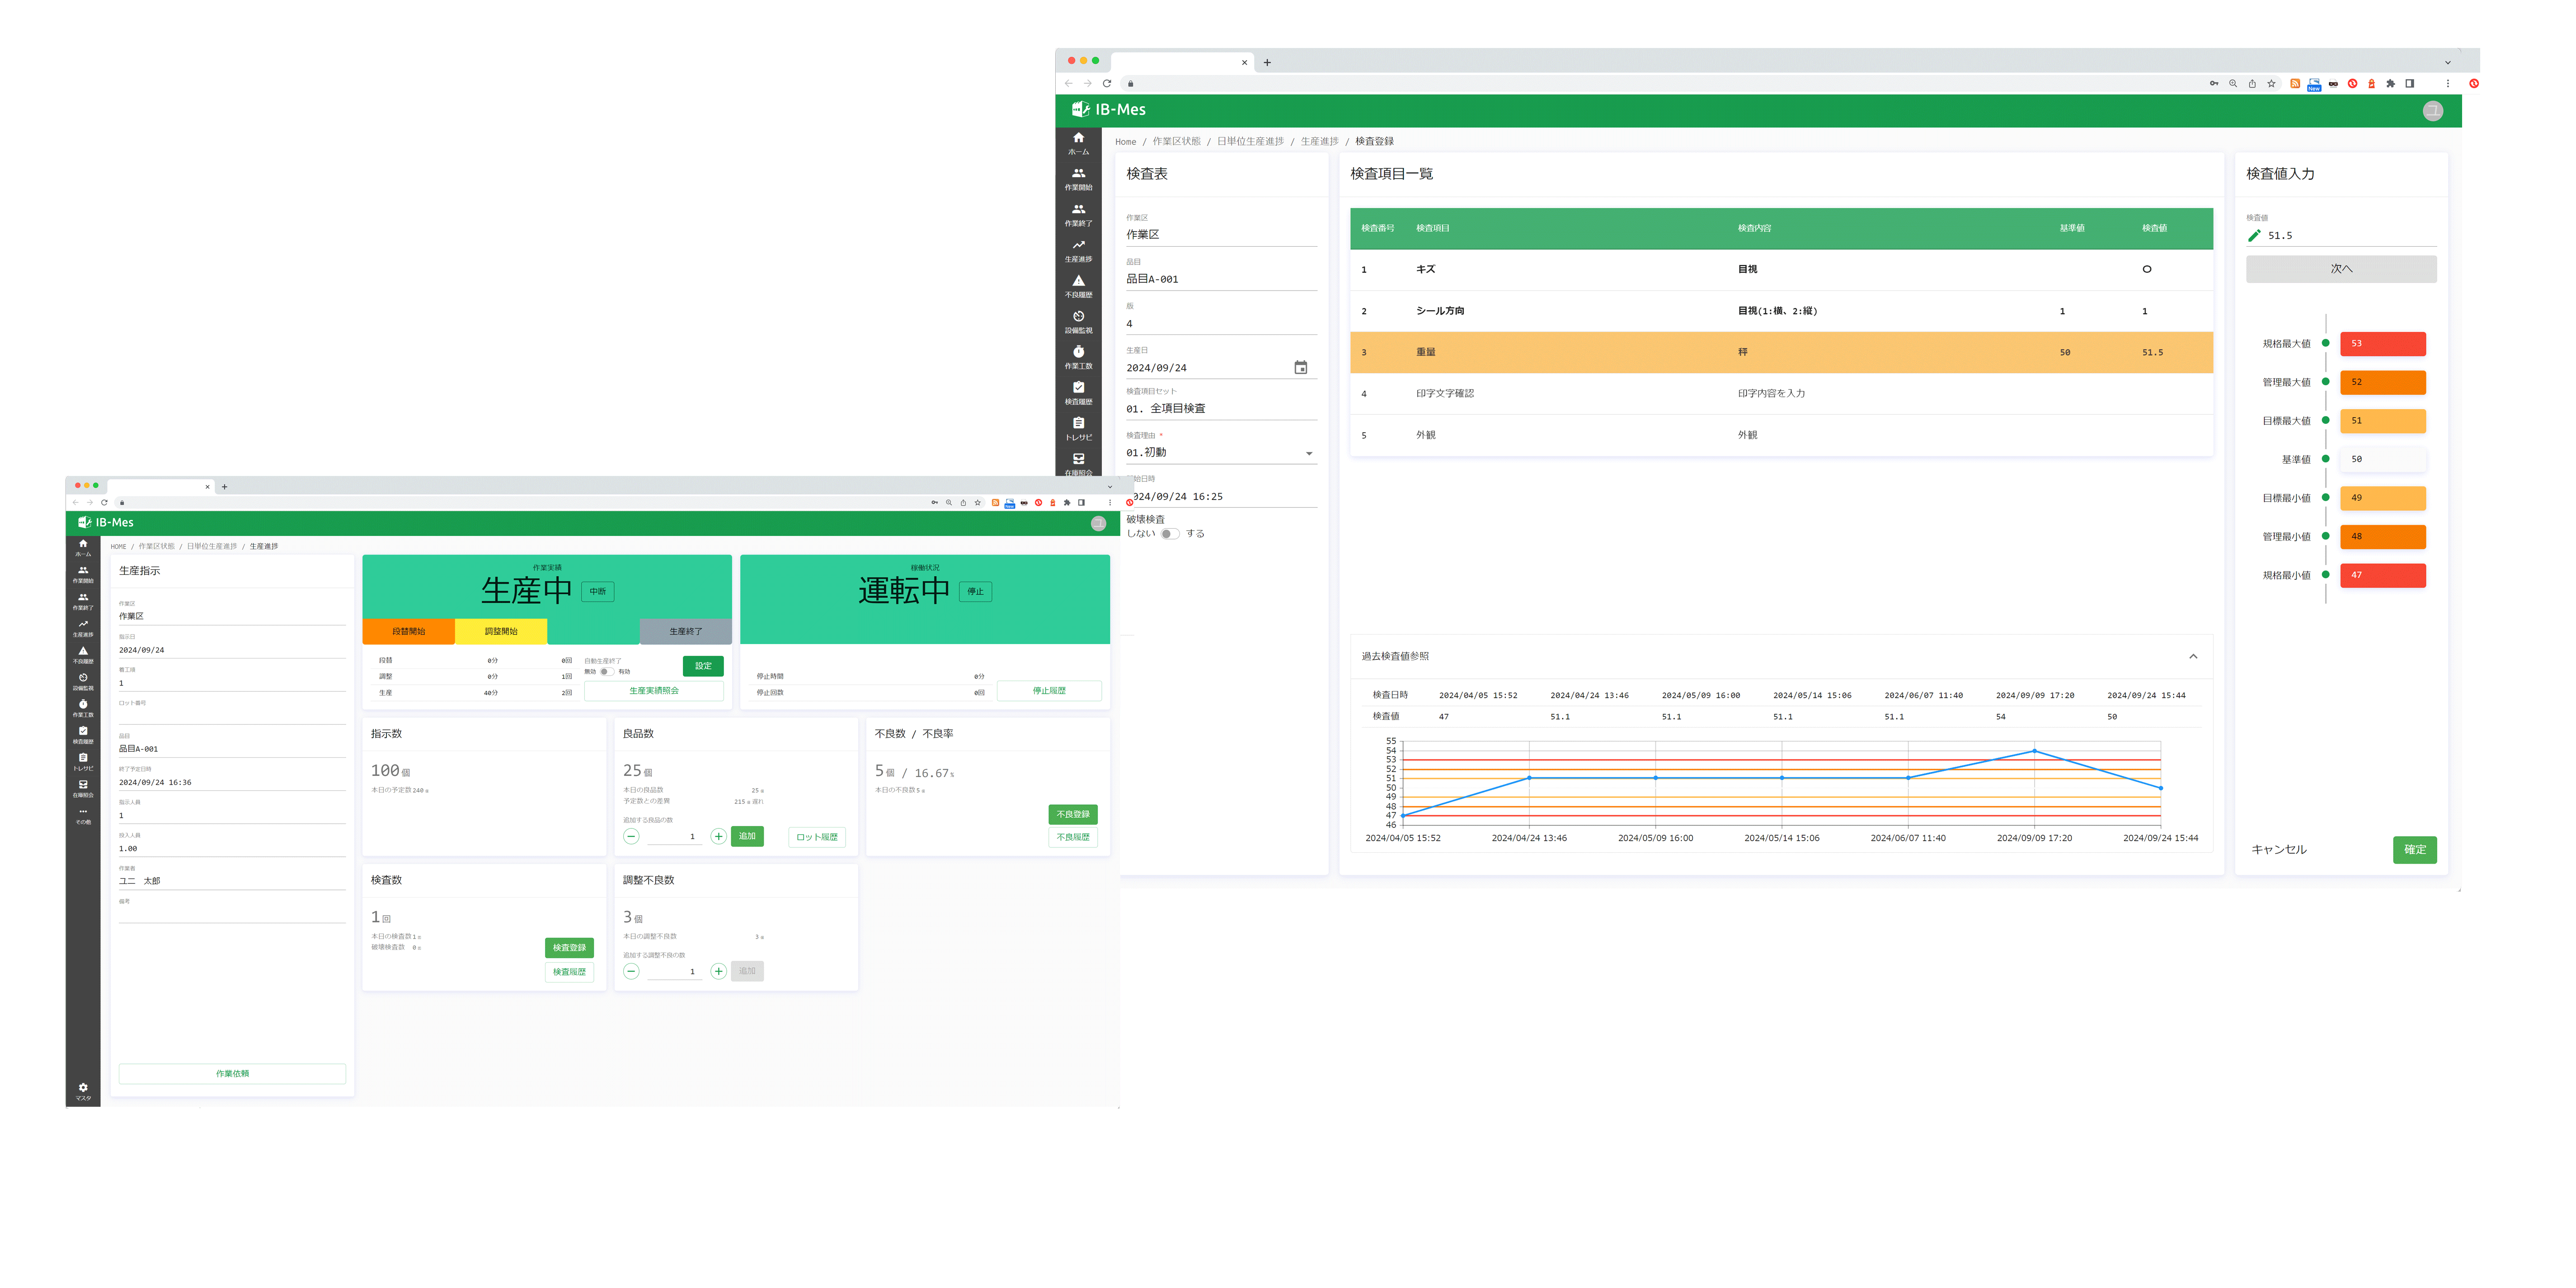2576x1288 pixels.
Task: Open 作業開始 in the production progress window sidebar
Action: [83, 575]
